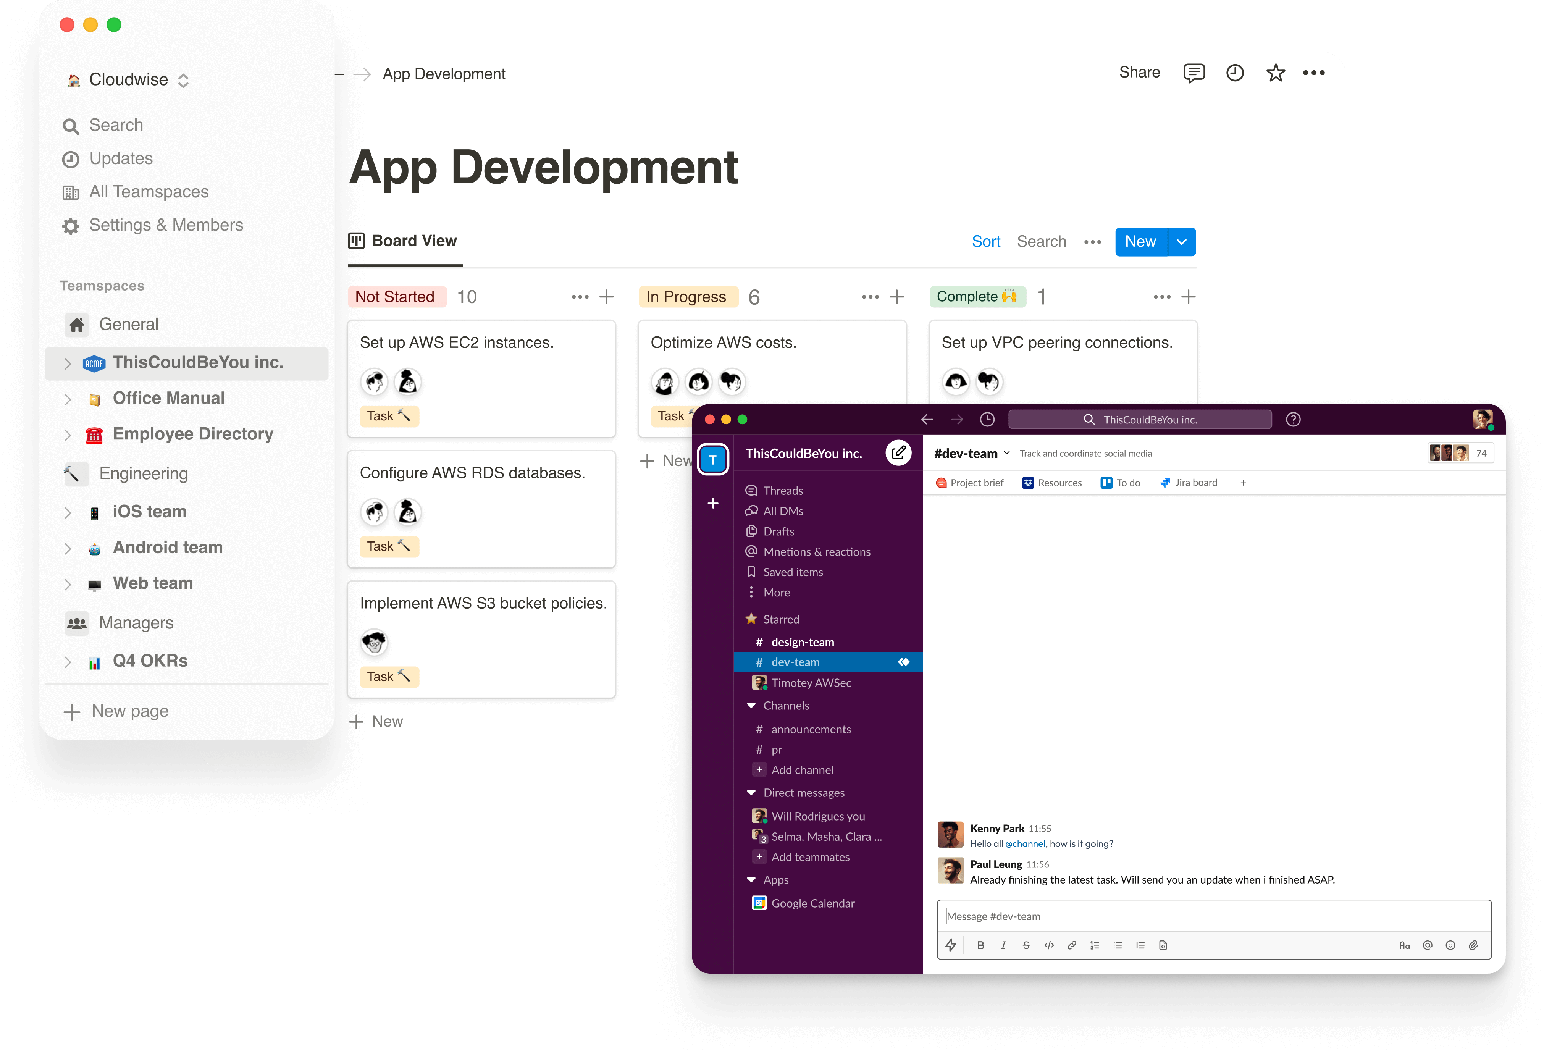Open the Notion page more-options menu
1544x1050 pixels.
tap(1313, 73)
